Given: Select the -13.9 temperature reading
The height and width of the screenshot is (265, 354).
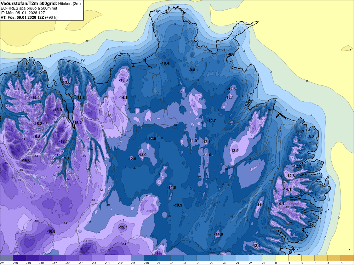Looking at the screenshot, I should click(142, 155).
